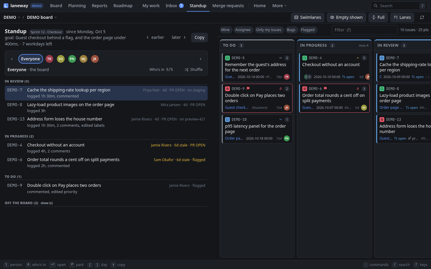The width and height of the screenshot is (431, 269).
Task: Open the Planning tab
Action: [77, 6]
